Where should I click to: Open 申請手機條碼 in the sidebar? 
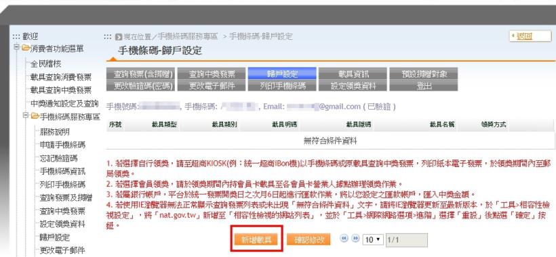point(62,145)
